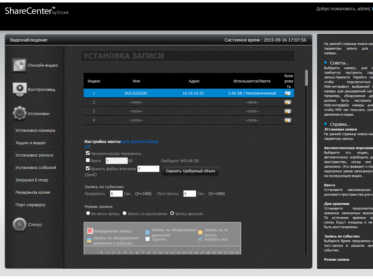
Task: Click the ShareCenter by D-Link logo
Action: [37, 11]
